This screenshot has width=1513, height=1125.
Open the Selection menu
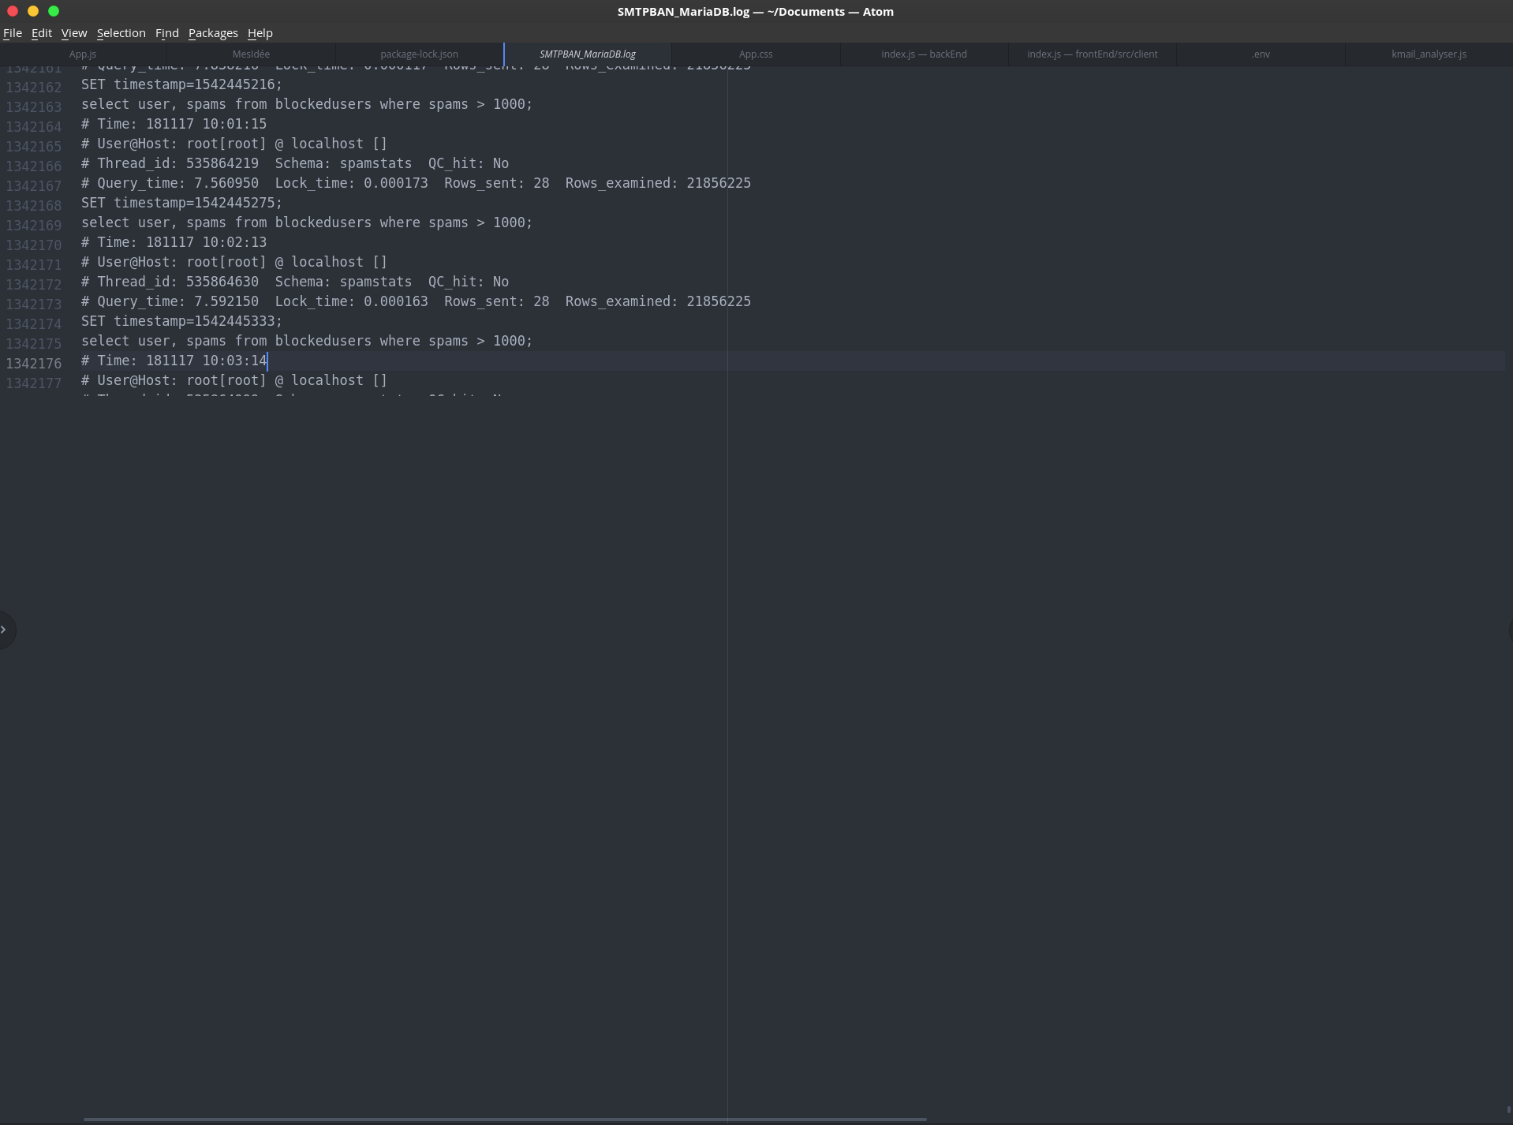[121, 33]
